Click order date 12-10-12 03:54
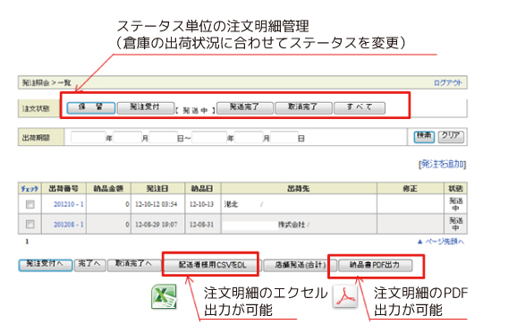The width and height of the screenshot is (517, 333). (157, 204)
